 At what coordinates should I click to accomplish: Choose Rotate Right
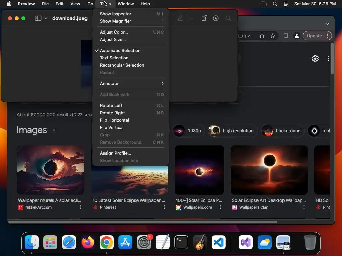point(131,113)
